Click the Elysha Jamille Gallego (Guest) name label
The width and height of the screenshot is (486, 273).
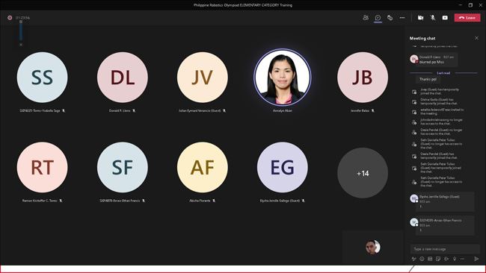click(280, 201)
